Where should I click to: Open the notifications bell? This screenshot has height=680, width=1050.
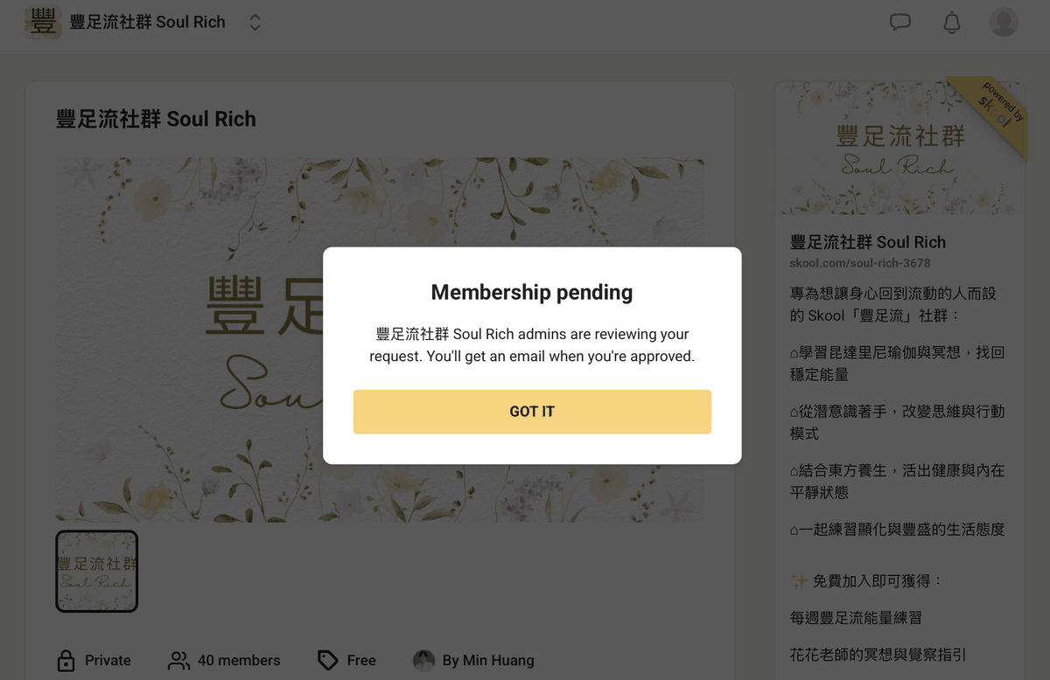click(952, 23)
